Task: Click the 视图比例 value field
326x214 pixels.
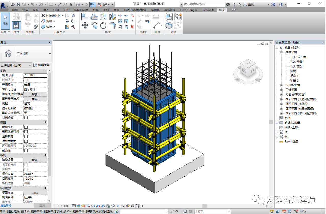Action: coord(35,75)
